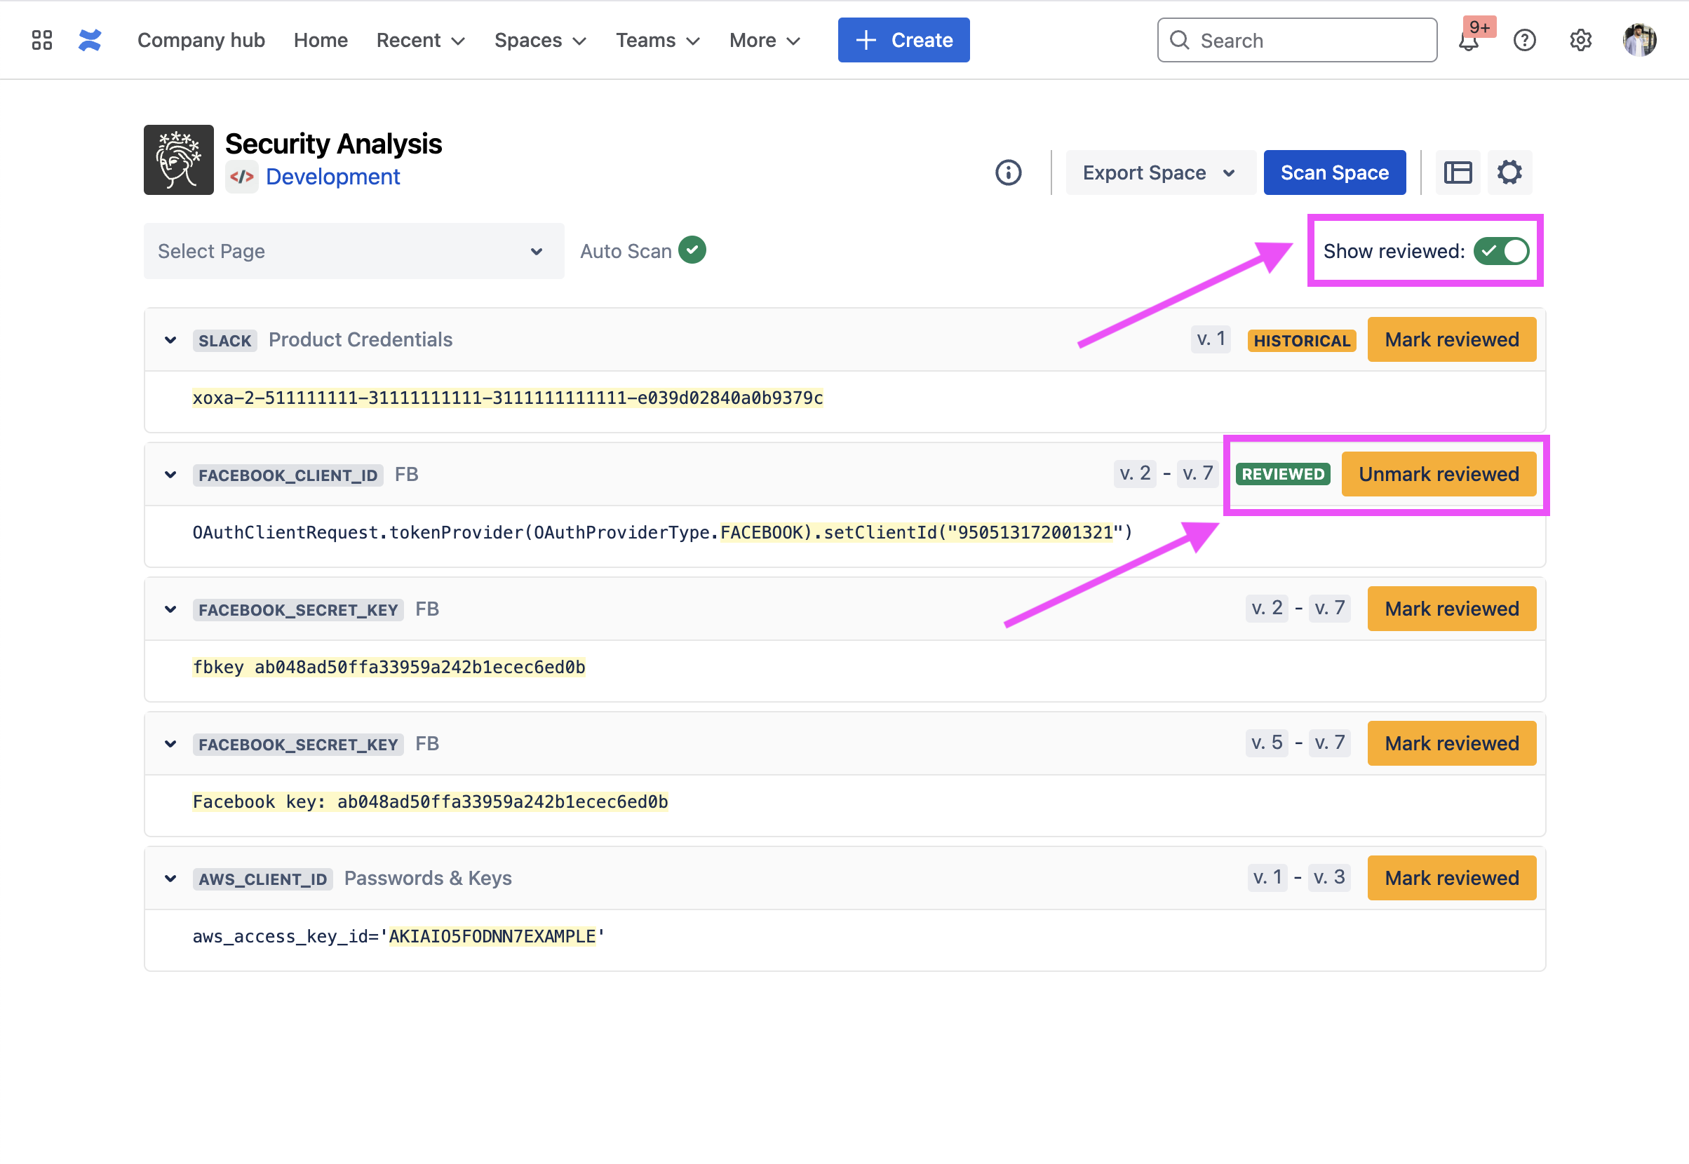
Task: Open the user profile avatar
Action: point(1639,40)
